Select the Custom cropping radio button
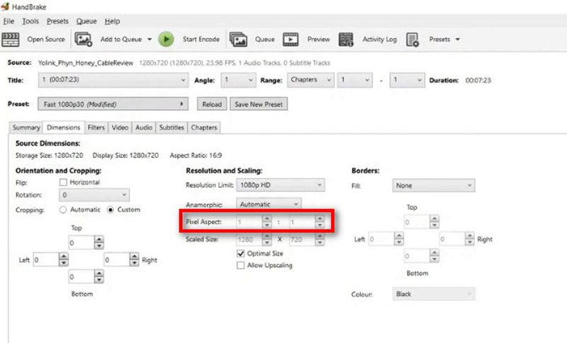The image size is (567, 343). click(x=111, y=210)
